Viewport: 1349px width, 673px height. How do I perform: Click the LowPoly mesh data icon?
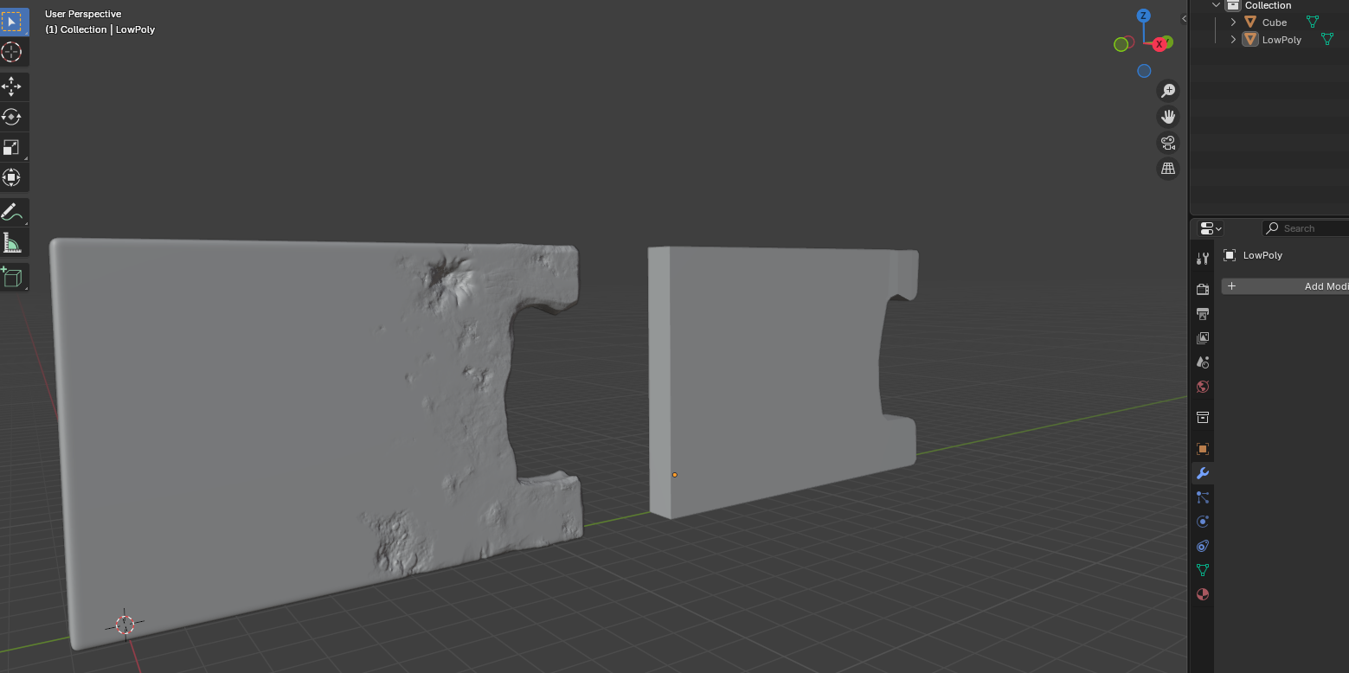tap(1327, 40)
